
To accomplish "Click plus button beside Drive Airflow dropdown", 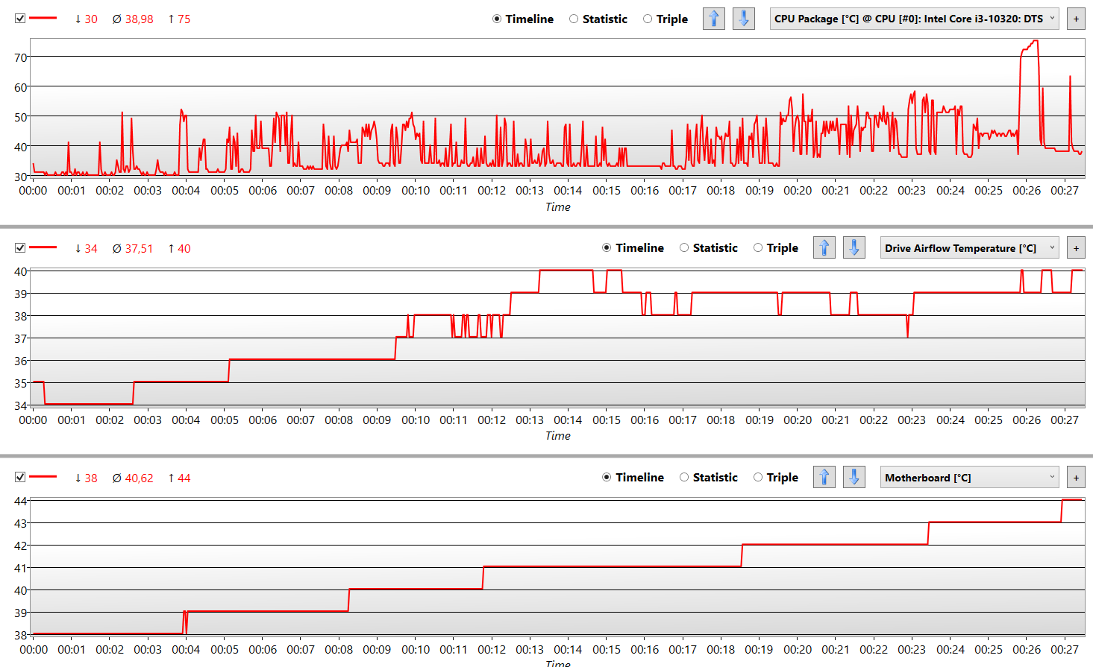I will (x=1076, y=248).
